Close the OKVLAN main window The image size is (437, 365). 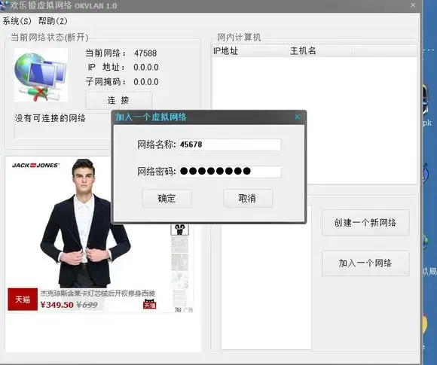coord(413,5)
